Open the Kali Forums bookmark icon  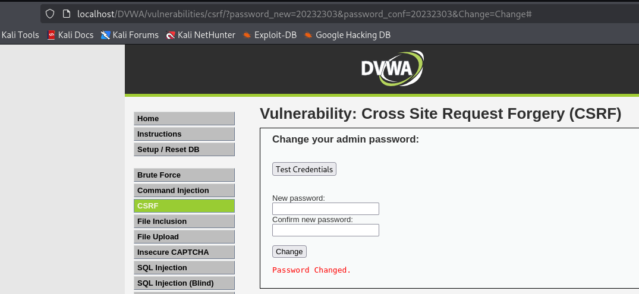(106, 35)
